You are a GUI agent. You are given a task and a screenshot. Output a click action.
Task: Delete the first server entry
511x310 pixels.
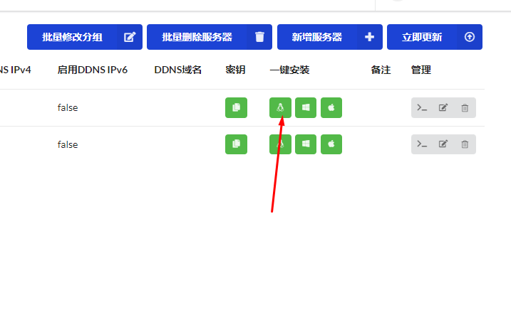click(x=465, y=107)
